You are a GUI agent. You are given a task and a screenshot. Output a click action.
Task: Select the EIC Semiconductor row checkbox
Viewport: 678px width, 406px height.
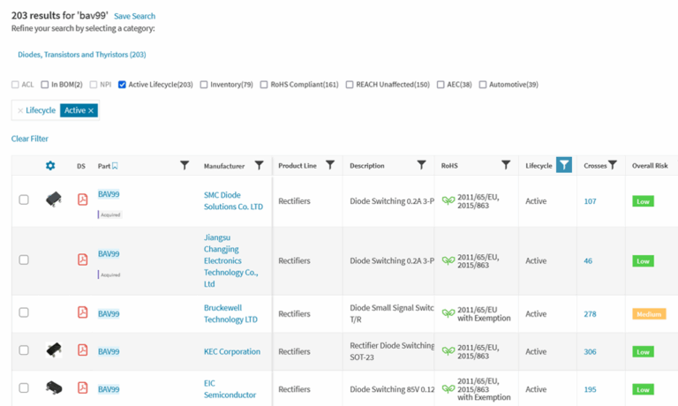coord(24,387)
